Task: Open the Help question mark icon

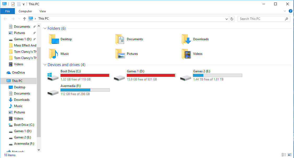Action: point(291,11)
